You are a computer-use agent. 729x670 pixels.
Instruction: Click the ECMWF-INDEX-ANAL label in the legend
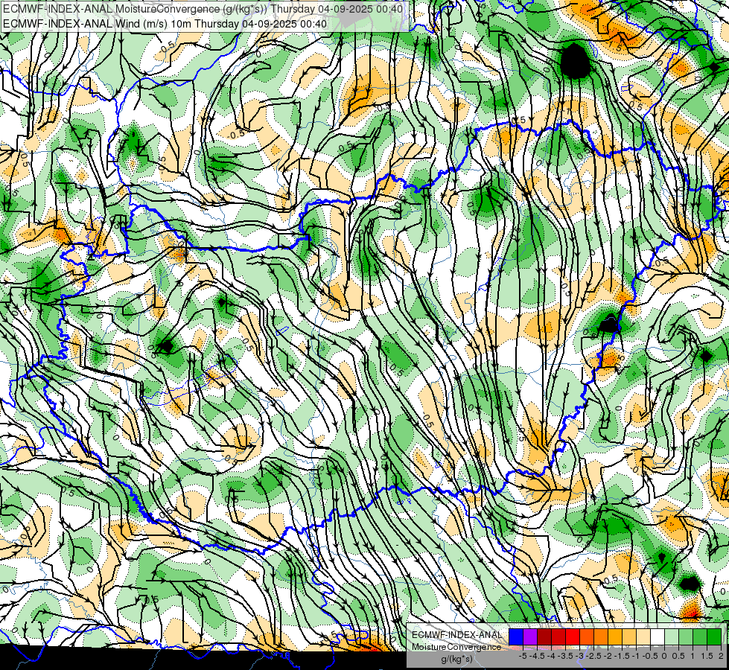456,635
